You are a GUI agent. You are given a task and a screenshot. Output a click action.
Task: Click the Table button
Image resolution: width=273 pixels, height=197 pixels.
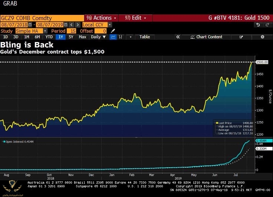pos(144,37)
